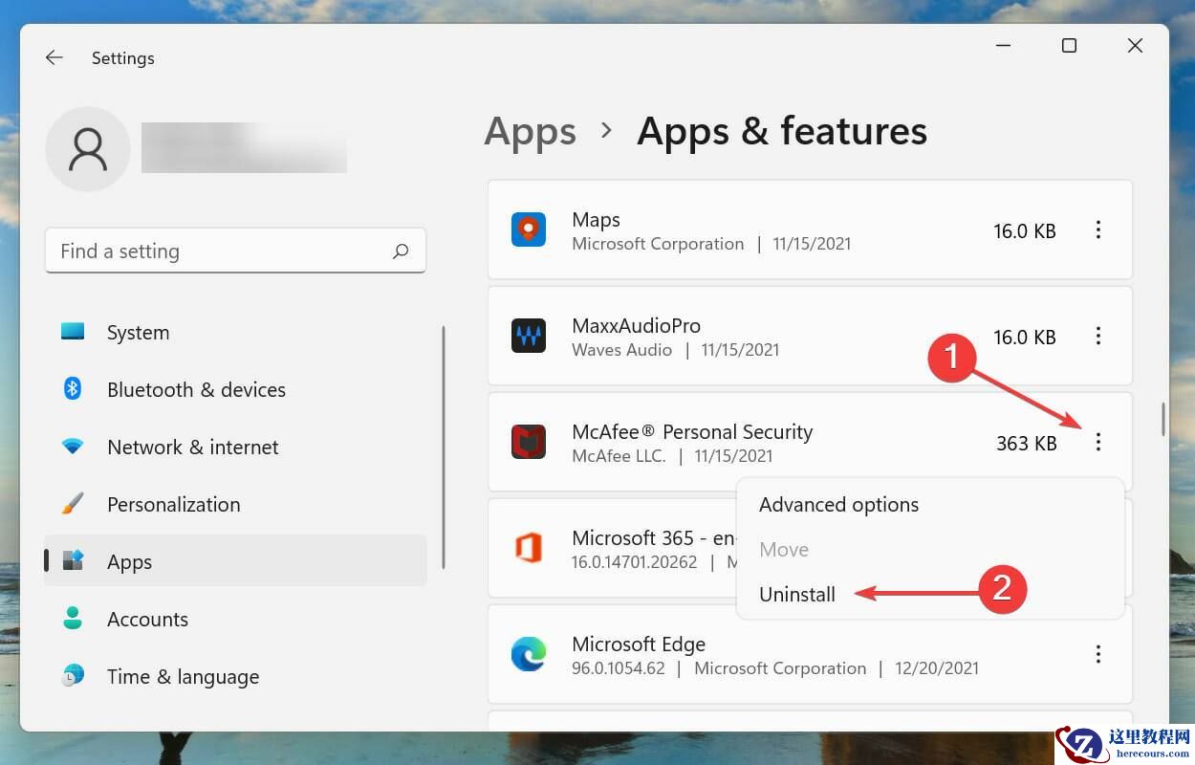Image resolution: width=1195 pixels, height=765 pixels.
Task: Click the search magnifier icon
Action: click(401, 251)
